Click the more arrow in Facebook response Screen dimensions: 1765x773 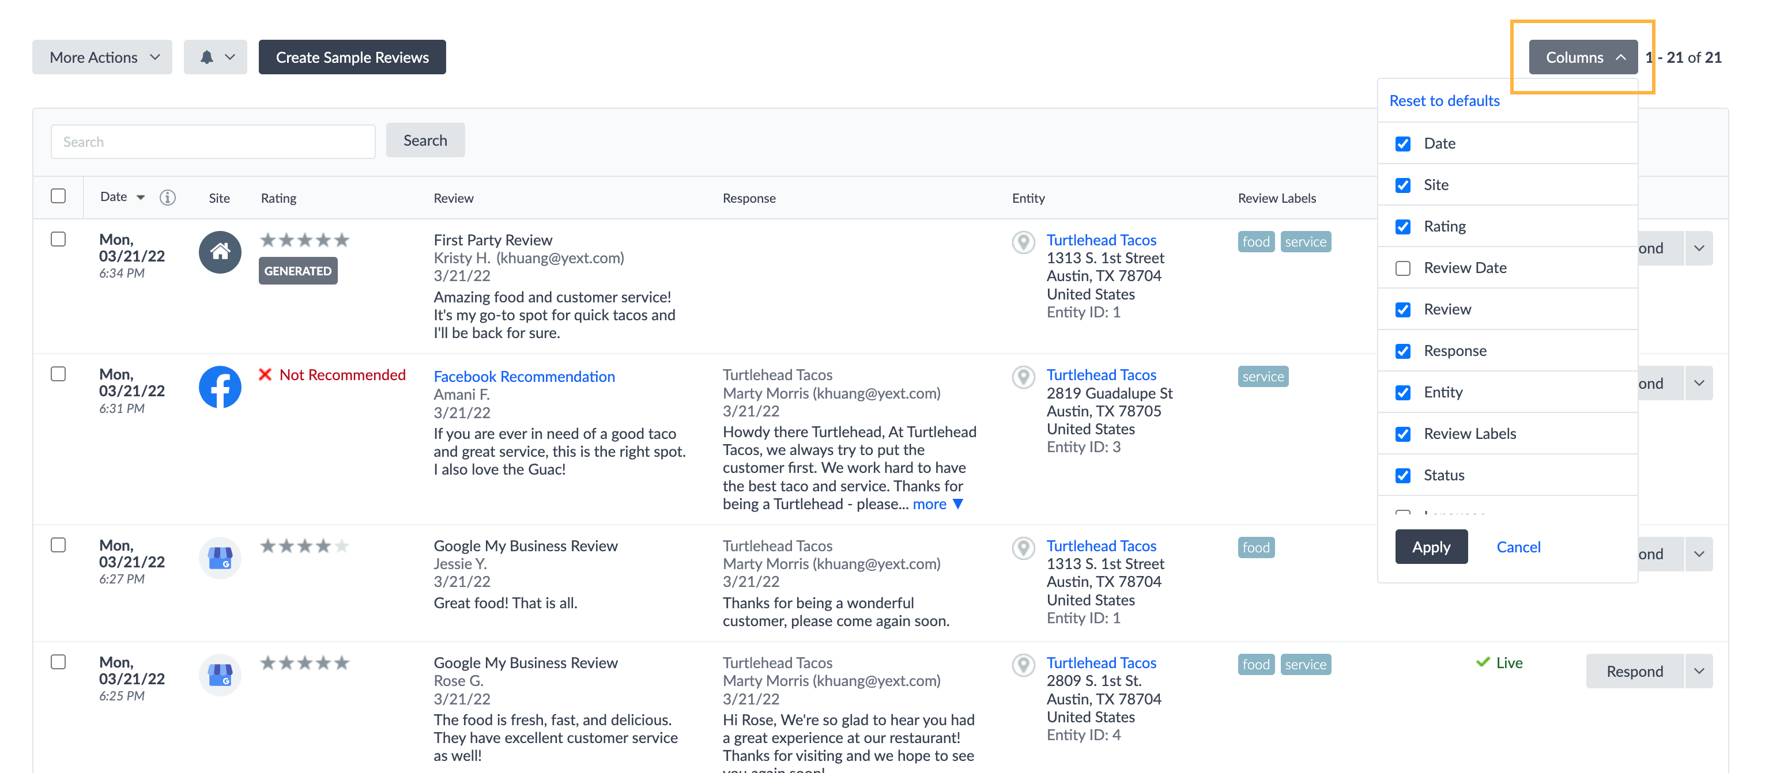click(958, 504)
